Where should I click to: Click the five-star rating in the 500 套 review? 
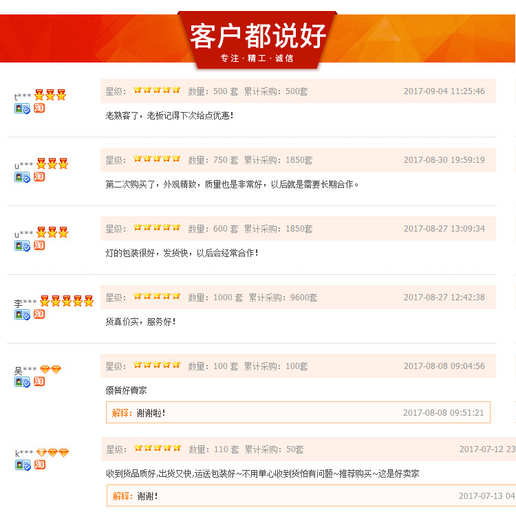pos(157,90)
